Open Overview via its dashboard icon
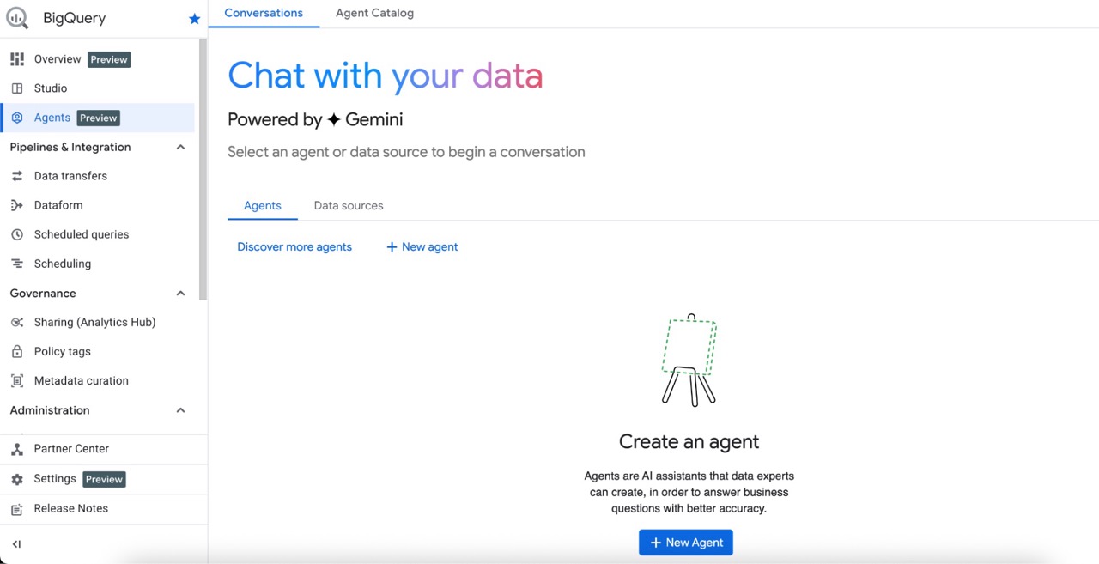 click(x=17, y=59)
